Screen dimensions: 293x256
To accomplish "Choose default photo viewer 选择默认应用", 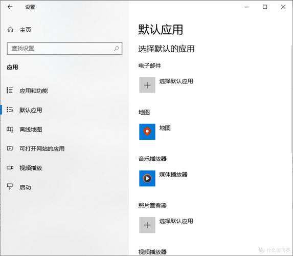I will click(x=176, y=221).
